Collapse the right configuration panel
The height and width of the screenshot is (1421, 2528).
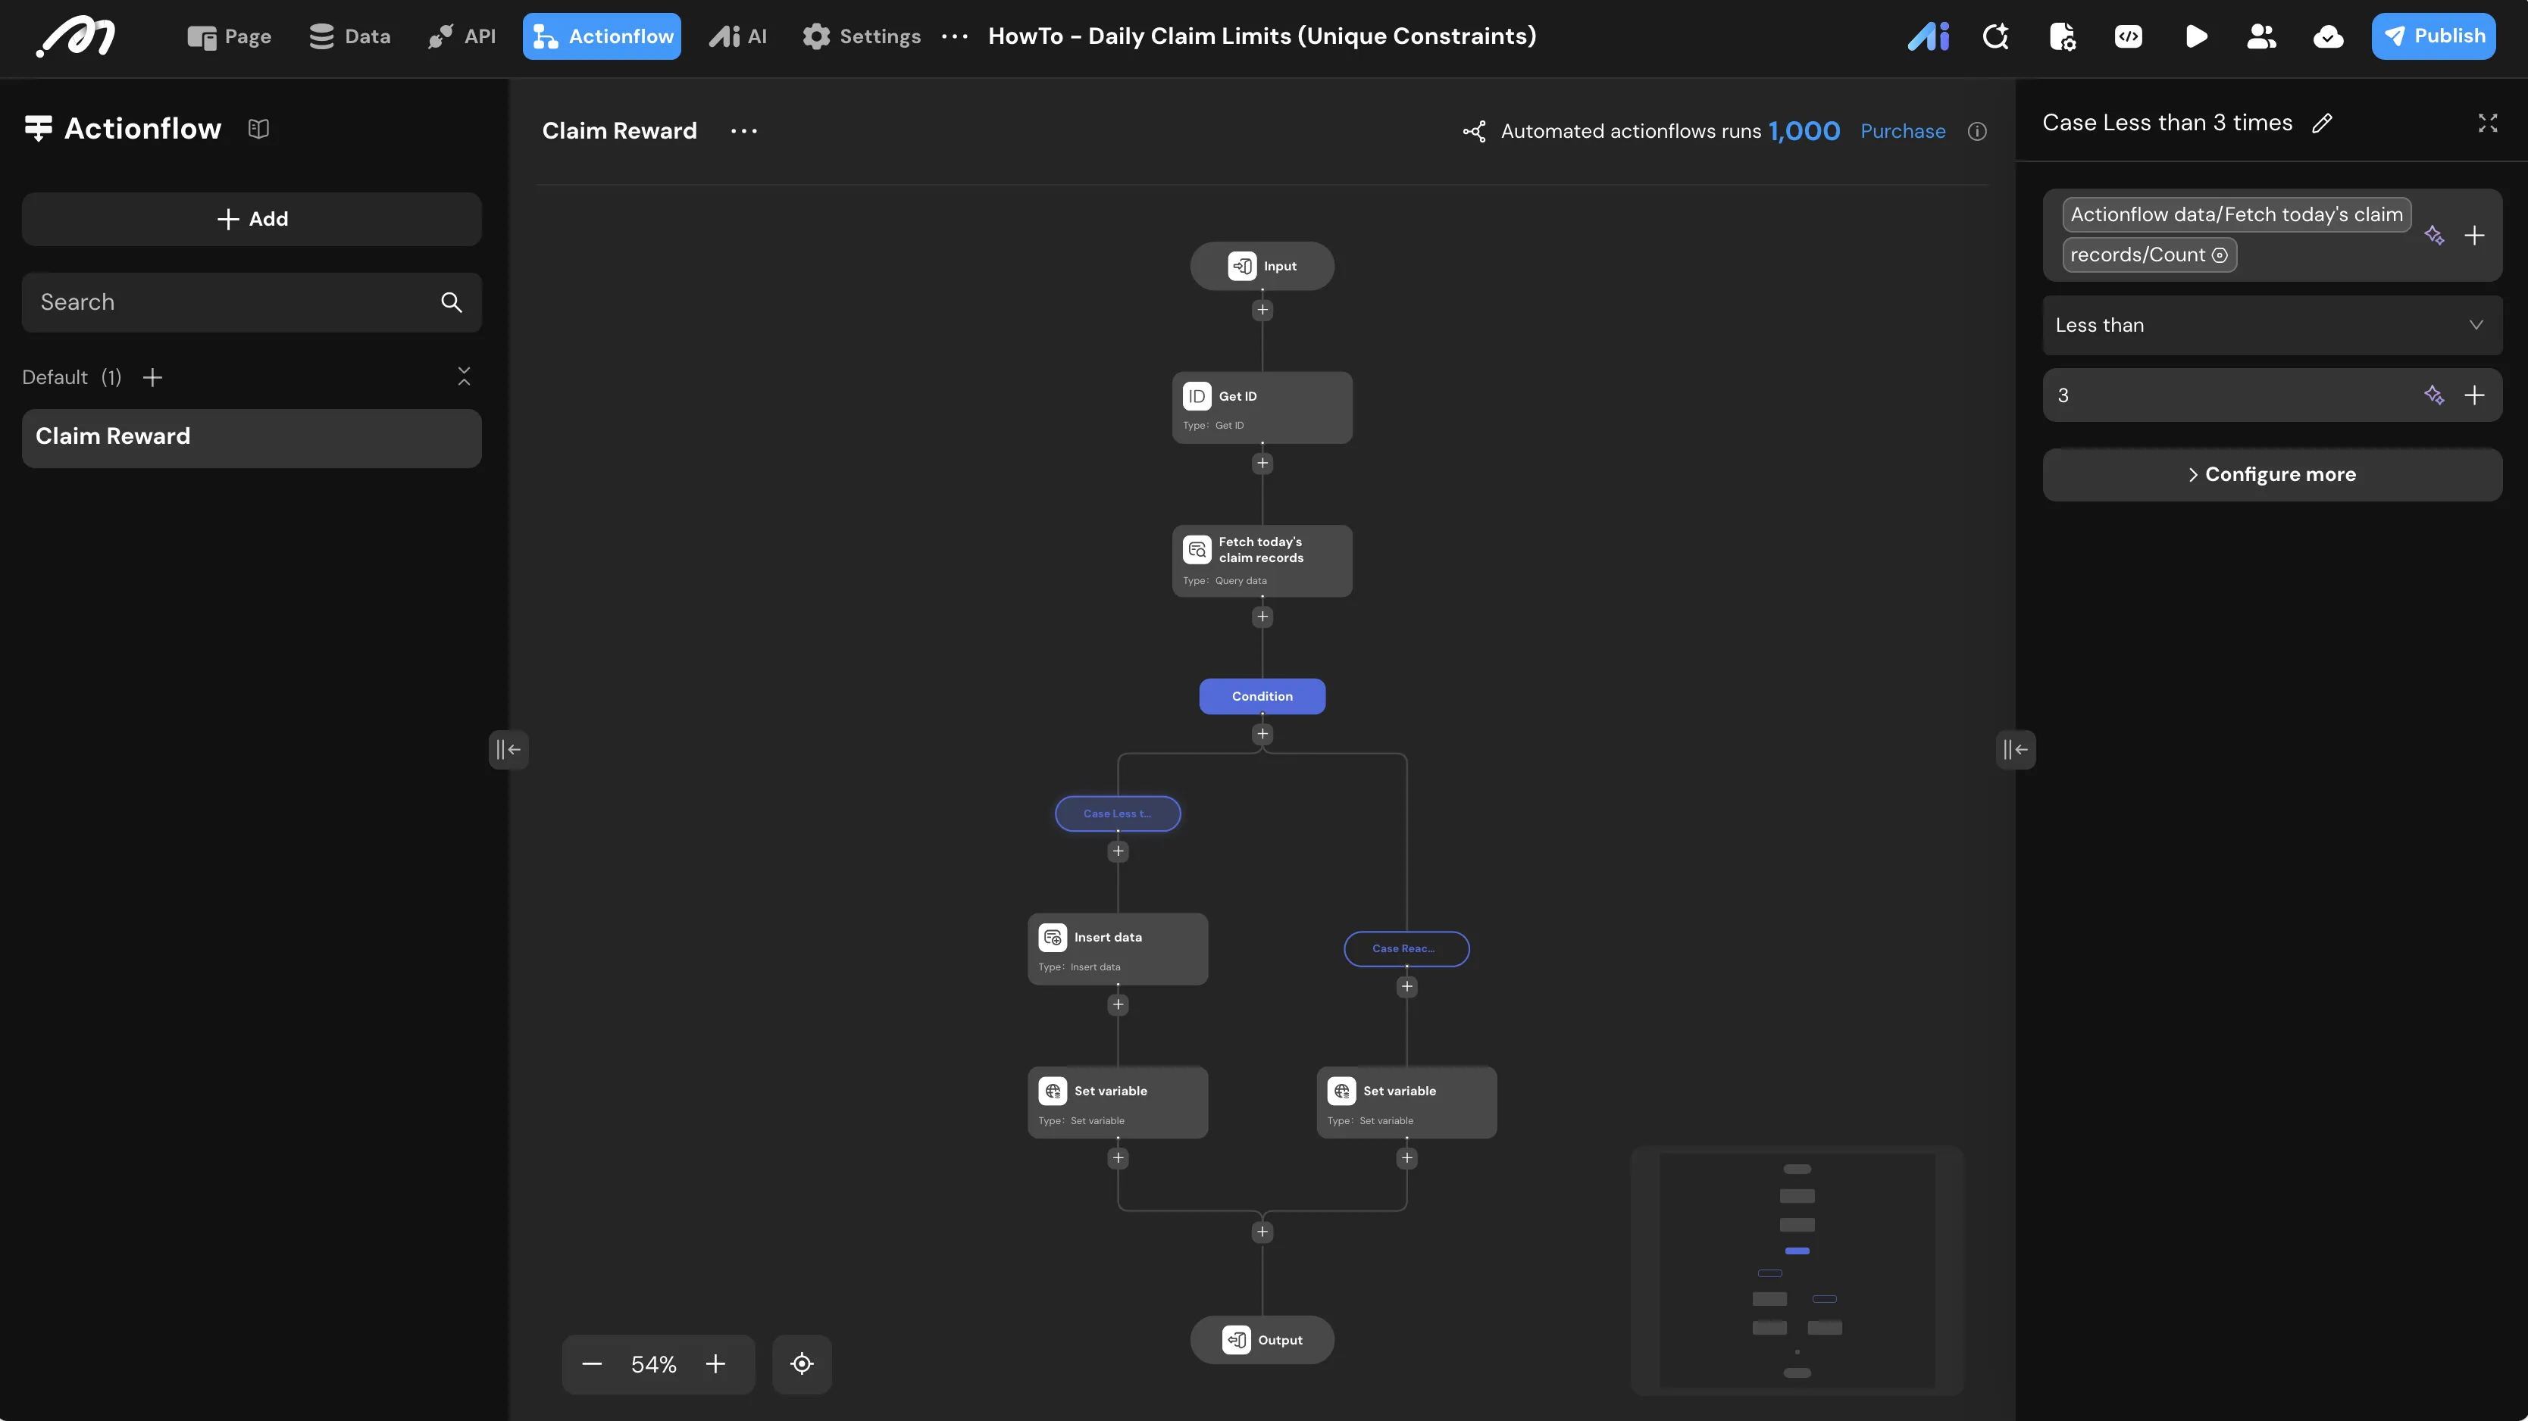click(2016, 749)
